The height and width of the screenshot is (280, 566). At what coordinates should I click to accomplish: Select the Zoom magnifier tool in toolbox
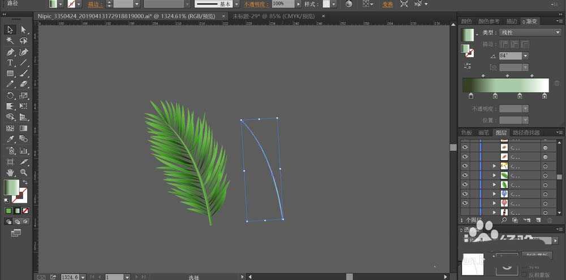click(x=24, y=172)
